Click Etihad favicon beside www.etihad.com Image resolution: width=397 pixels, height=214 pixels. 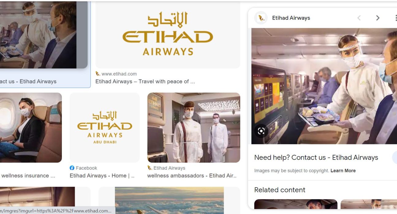tap(98, 74)
